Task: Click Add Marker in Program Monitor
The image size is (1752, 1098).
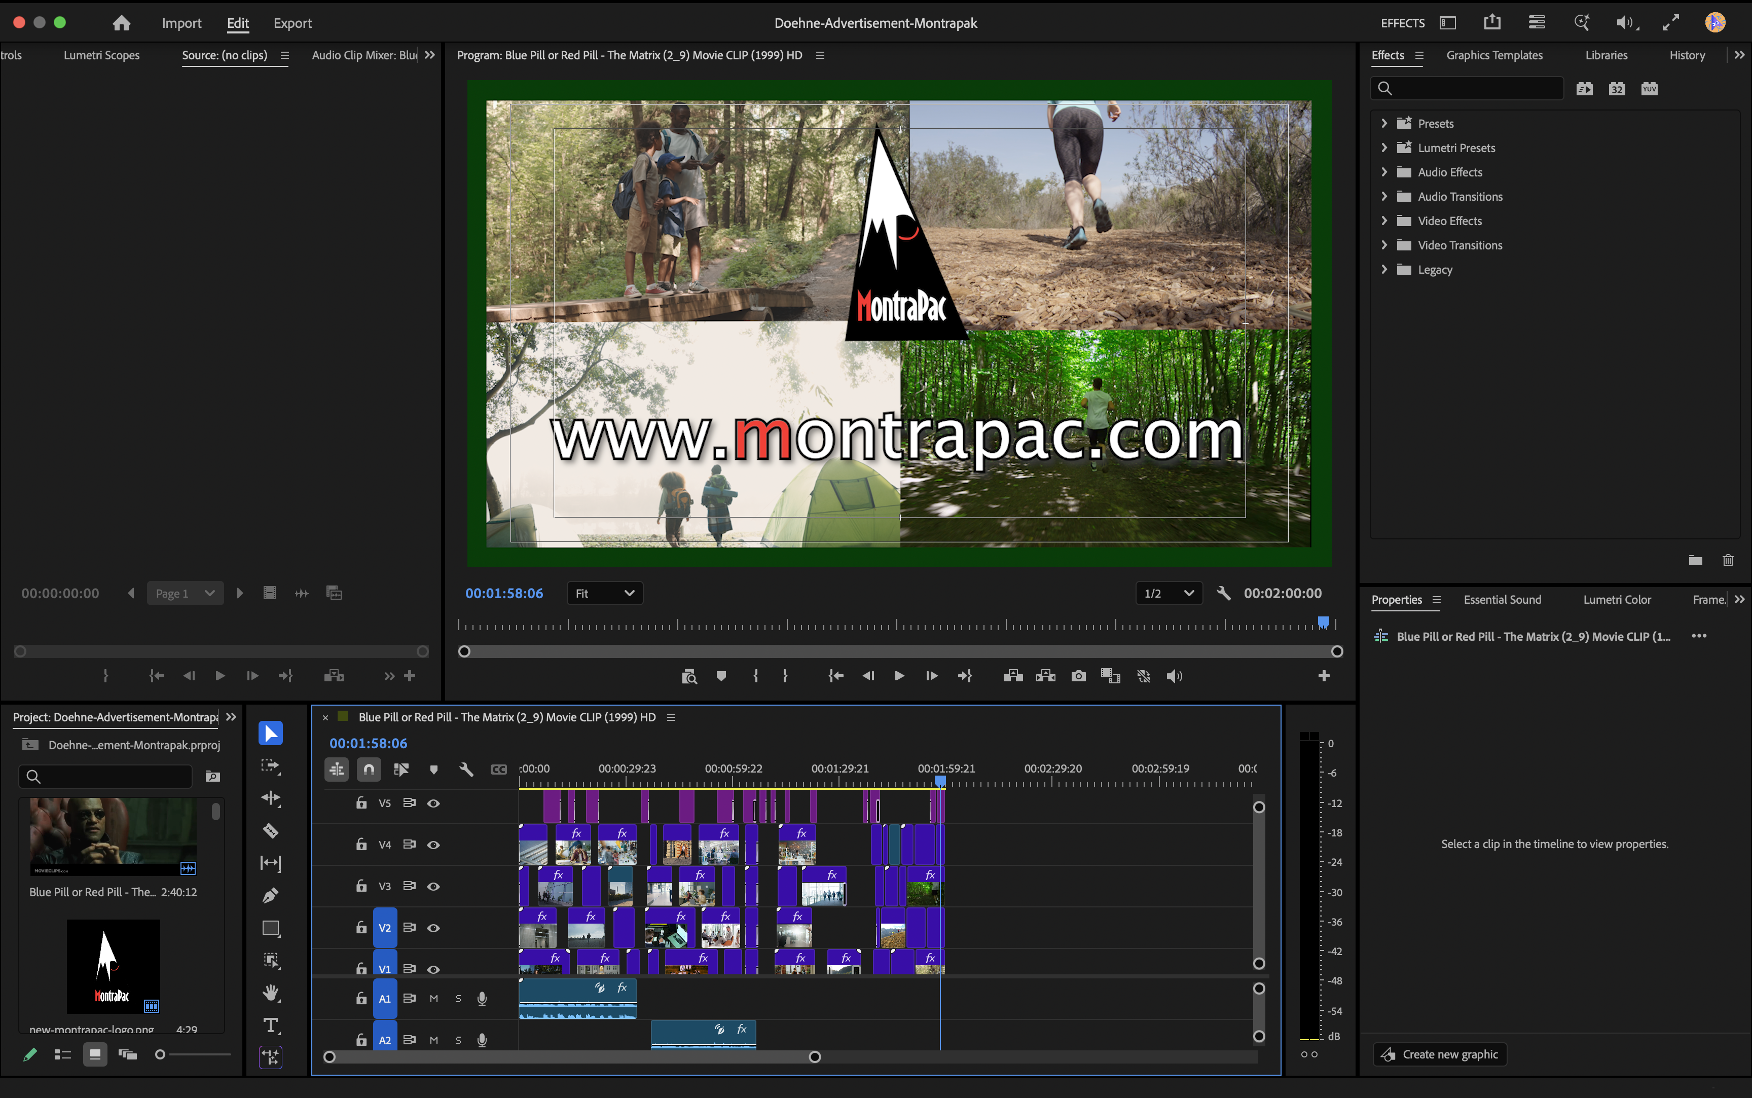Action: tap(721, 676)
